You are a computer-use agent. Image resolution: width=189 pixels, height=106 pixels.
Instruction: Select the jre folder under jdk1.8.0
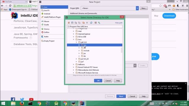point(84,53)
